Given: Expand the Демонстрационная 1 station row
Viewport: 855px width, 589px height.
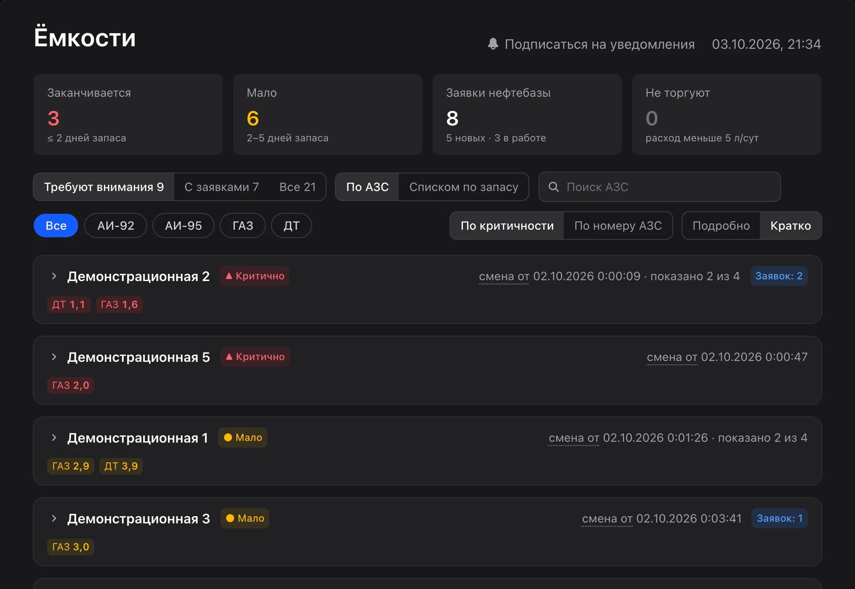Looking at the screenshot, I should (54, 438).
